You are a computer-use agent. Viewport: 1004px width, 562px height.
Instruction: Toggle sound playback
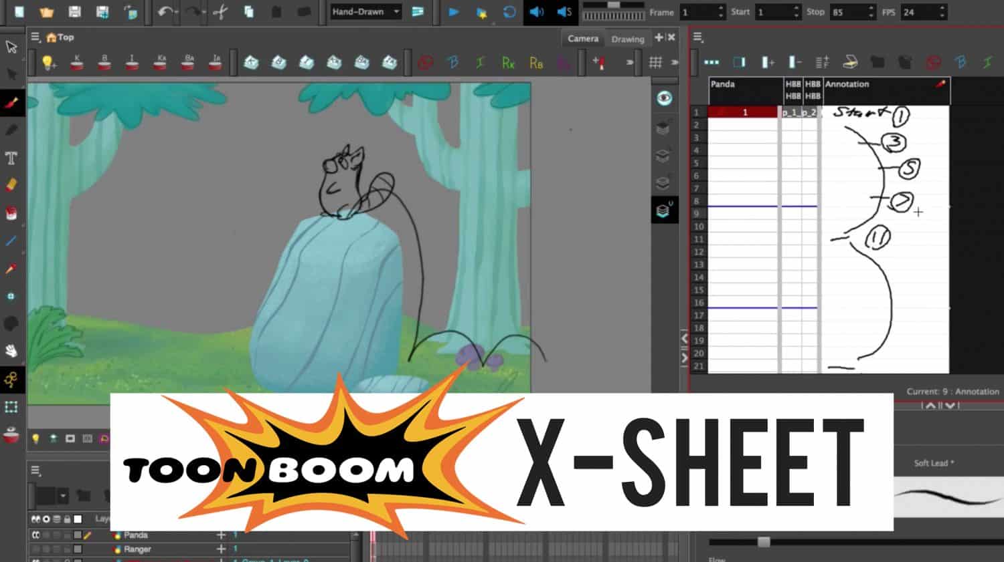pyautogui.click(x=537, y=11)
